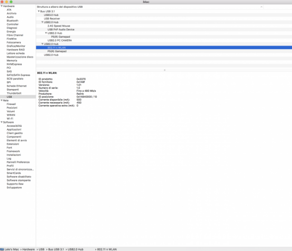The width and height of the screenshot is (292, 251).
Task: Select the highlighted USB sidebar entry
Action: (x=18, y=97)
